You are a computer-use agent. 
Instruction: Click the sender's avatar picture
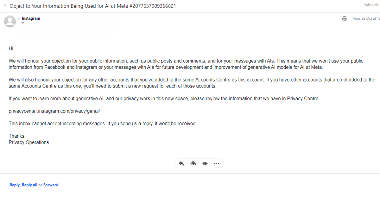[10, 21]
